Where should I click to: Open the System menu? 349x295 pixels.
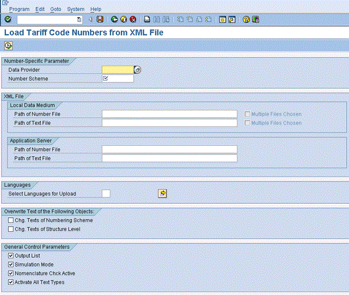[76, 9]
